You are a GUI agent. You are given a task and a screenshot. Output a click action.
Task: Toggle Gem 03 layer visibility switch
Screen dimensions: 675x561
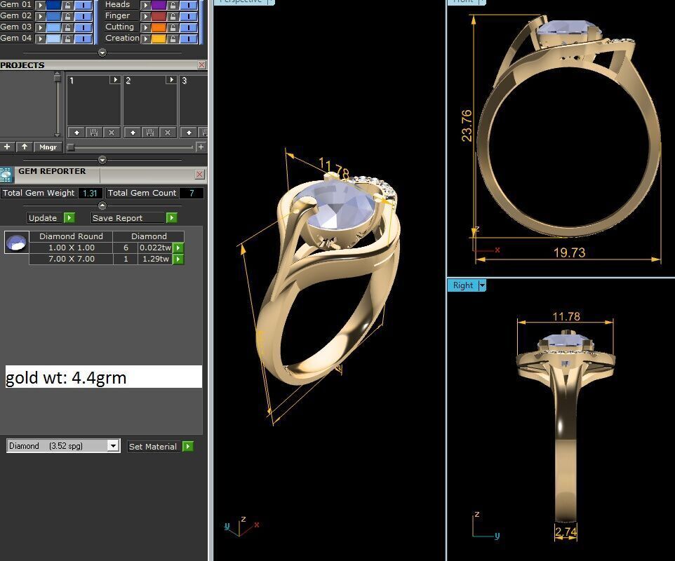click(83, 27)
